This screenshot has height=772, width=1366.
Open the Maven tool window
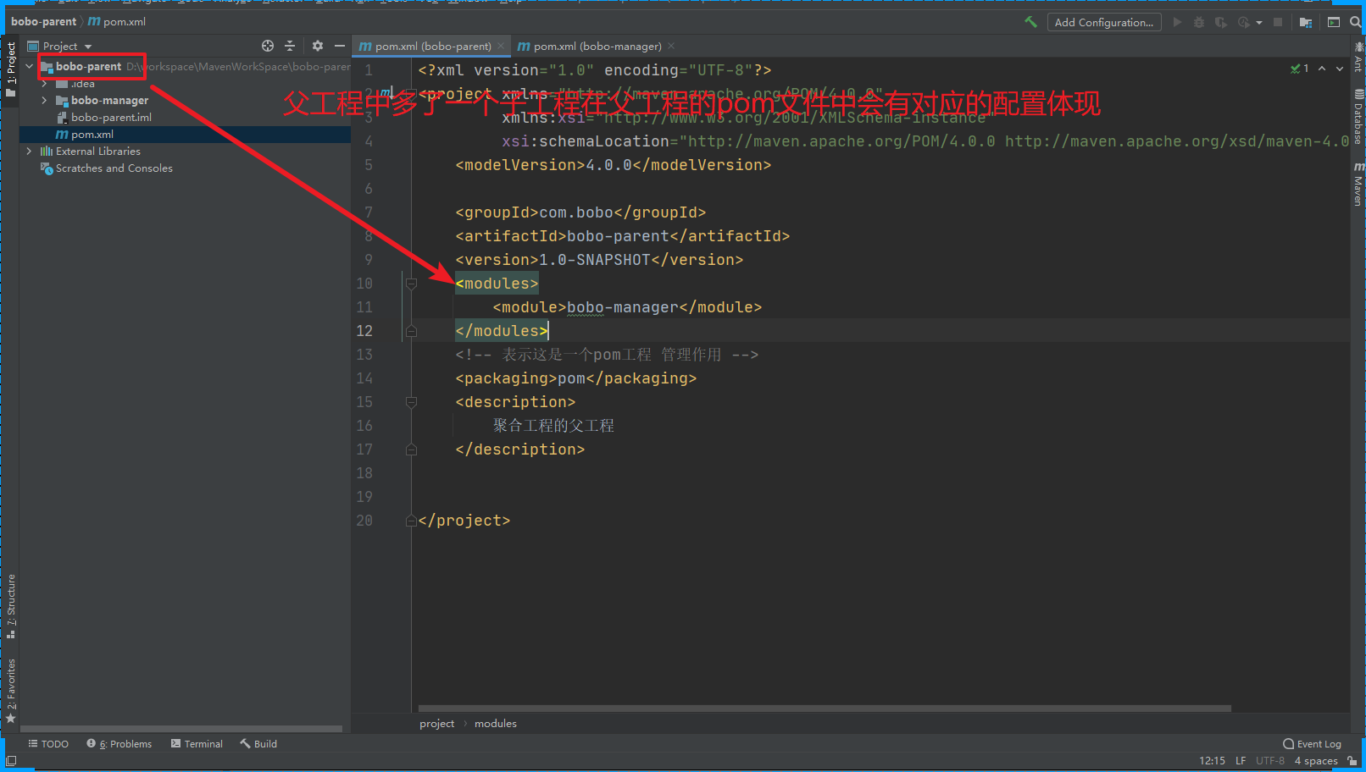point(1358,183)
